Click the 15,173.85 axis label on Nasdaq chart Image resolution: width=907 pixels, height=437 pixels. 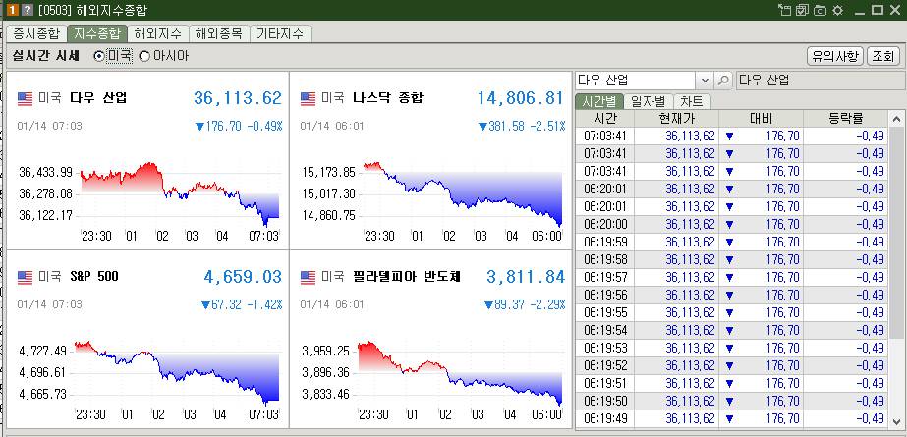[328, 172]
